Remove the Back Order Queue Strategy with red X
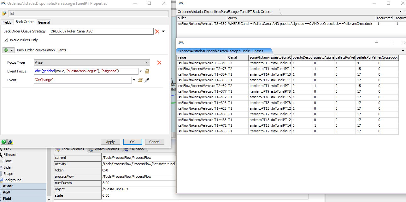Viewport: 406px width, 202px height. [x=157, y=32]
